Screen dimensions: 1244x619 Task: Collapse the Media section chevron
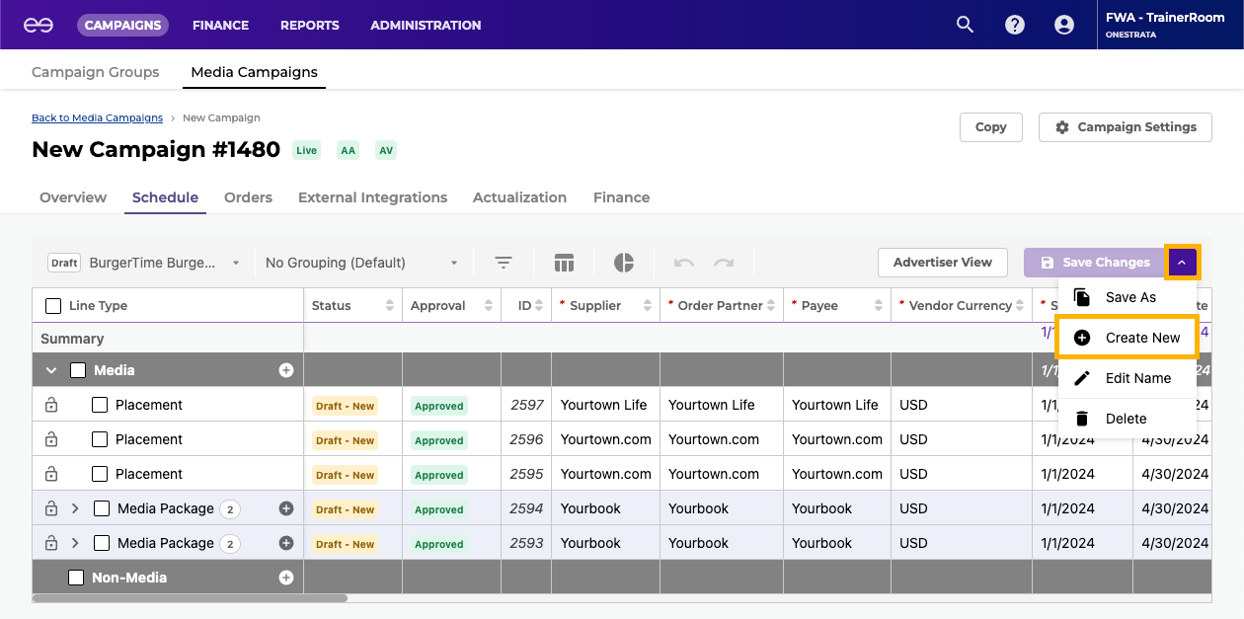[x=51, y=370]
